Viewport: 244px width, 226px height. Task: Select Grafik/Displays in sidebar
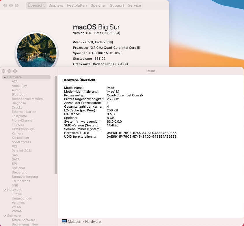click(23, 129)
